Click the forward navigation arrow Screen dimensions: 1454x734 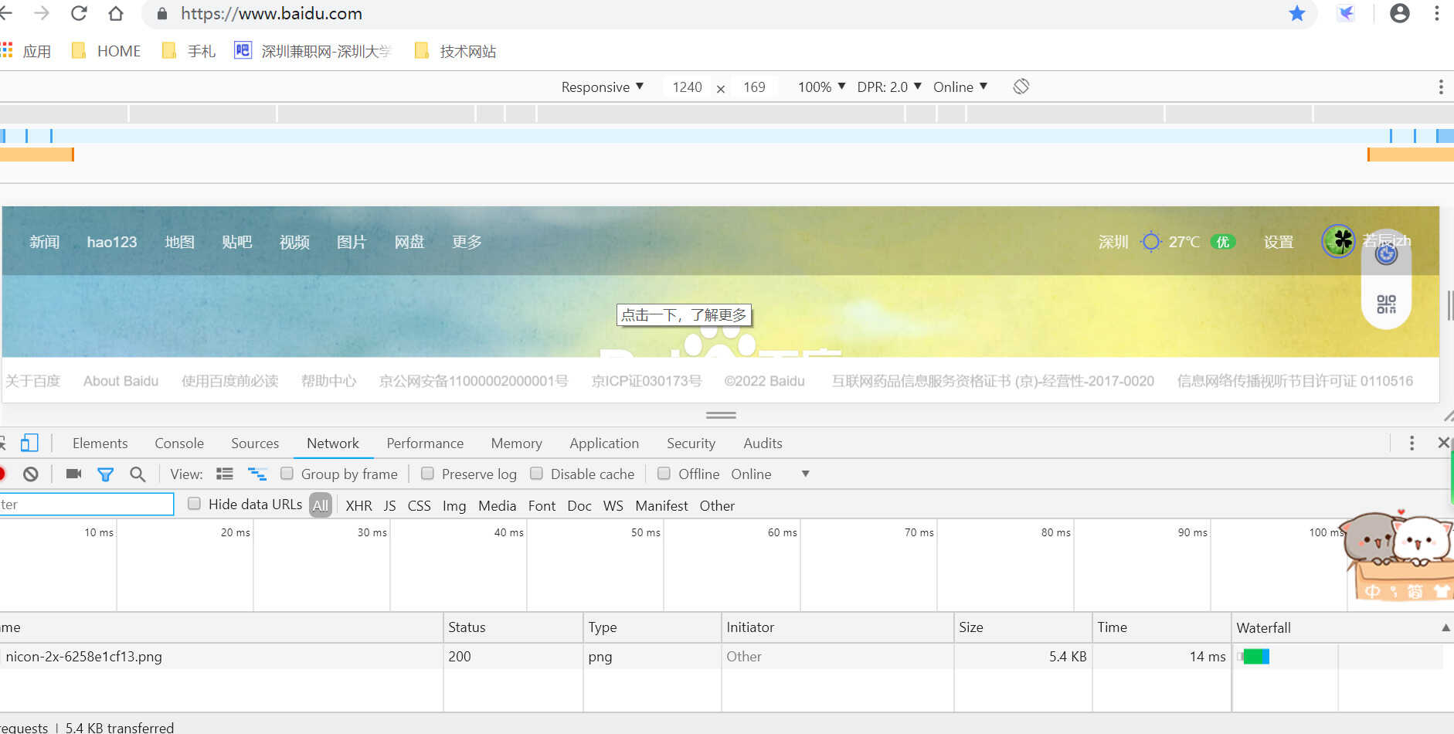tap(42, 13)
